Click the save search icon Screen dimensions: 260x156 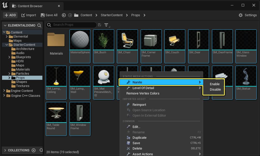100,25
